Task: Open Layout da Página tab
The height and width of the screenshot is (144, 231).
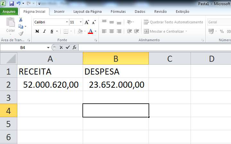Action: (x=88, y=12)
